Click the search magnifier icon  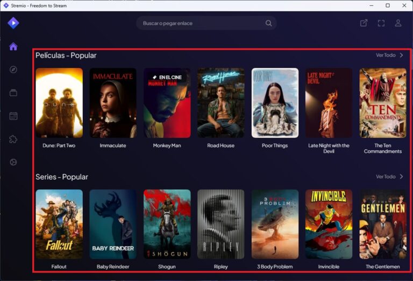pos(268,23)
